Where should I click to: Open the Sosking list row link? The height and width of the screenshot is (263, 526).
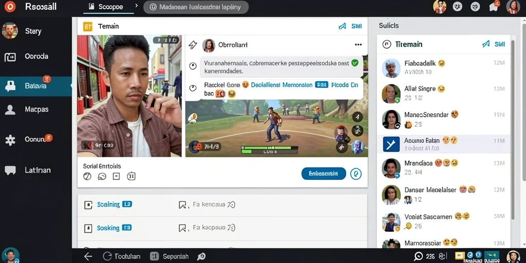[x=108, y=228]
